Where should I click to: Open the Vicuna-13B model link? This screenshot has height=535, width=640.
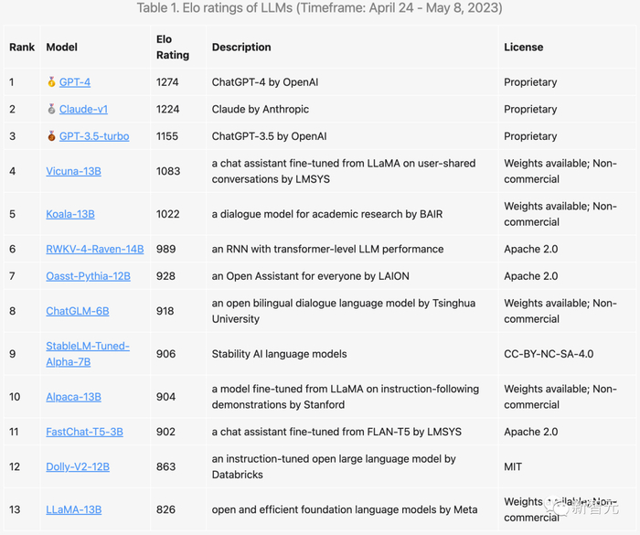pyautogui.click(x=73, y=171)
